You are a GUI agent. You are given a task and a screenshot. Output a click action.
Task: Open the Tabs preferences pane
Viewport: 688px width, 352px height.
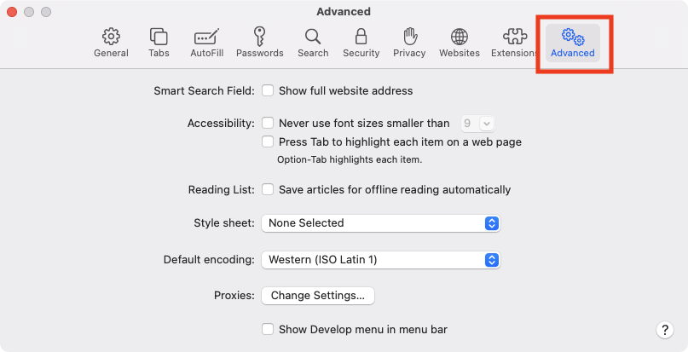click(159, 43)
